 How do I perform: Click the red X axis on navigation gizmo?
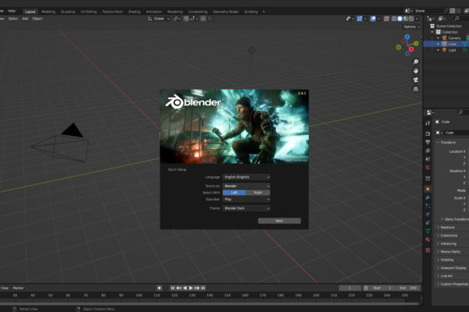[x=411, y=49]
